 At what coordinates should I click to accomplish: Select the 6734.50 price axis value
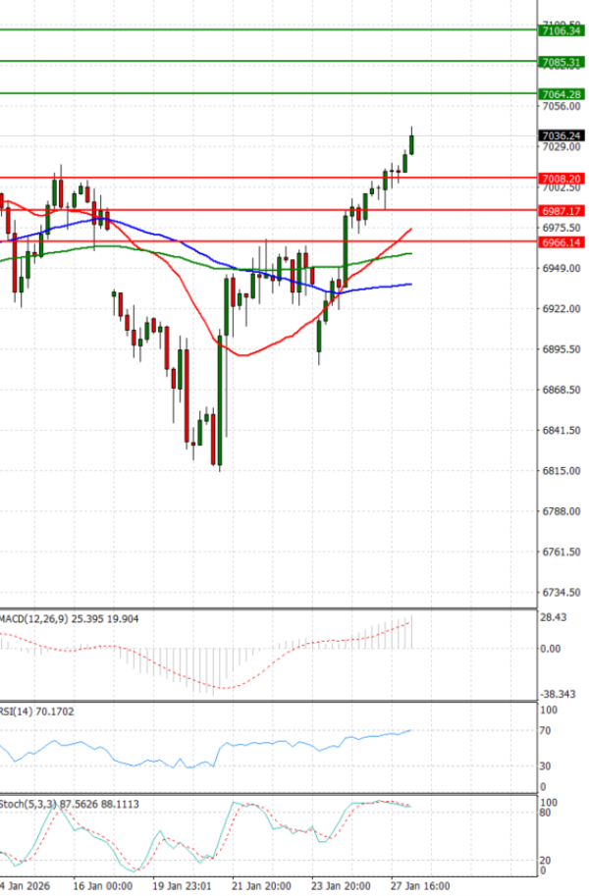click(561, 593)
